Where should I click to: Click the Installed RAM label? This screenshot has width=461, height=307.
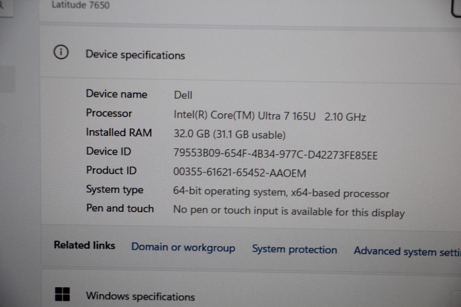pyautogui.click(x=119, y=132)
